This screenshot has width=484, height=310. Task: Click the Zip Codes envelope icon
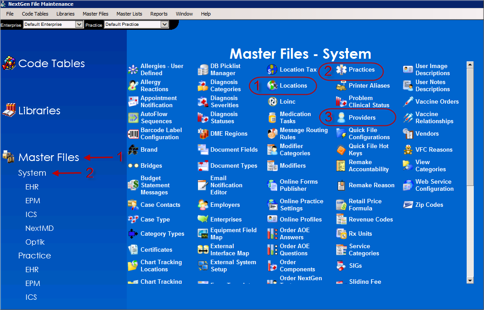coord(408,205)
